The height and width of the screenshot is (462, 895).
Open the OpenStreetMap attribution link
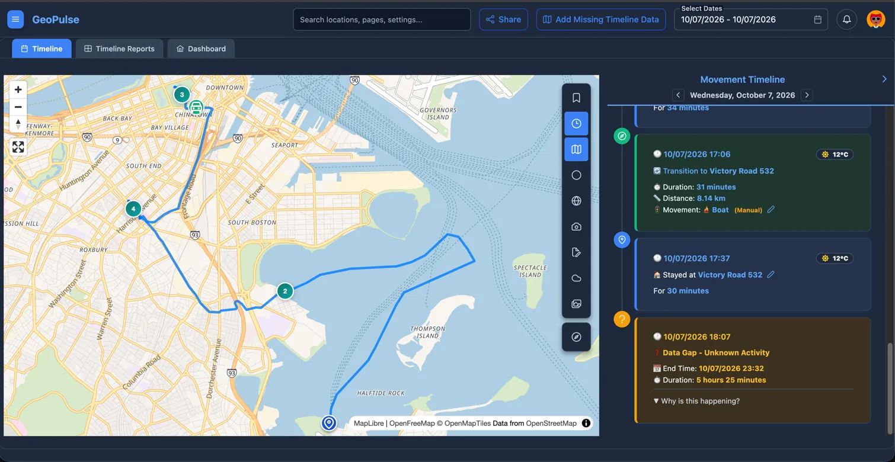pyautogui.click(x=551, y=423)
